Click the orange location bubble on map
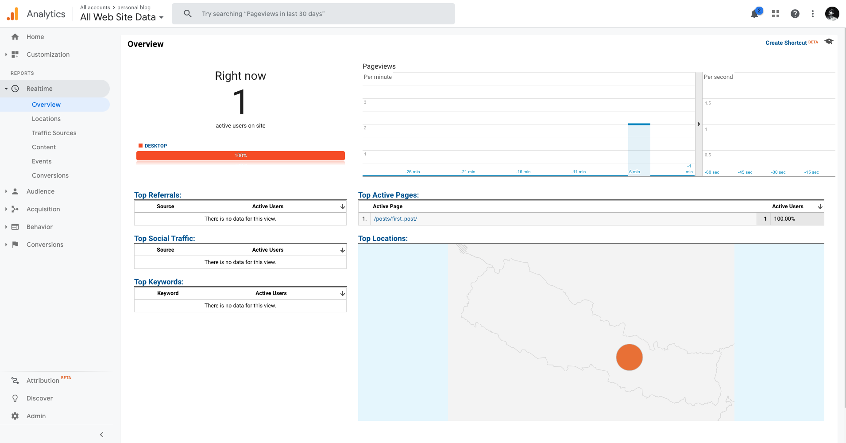The width and height of the screenshot is (846, 443). [x=629, y=357]
